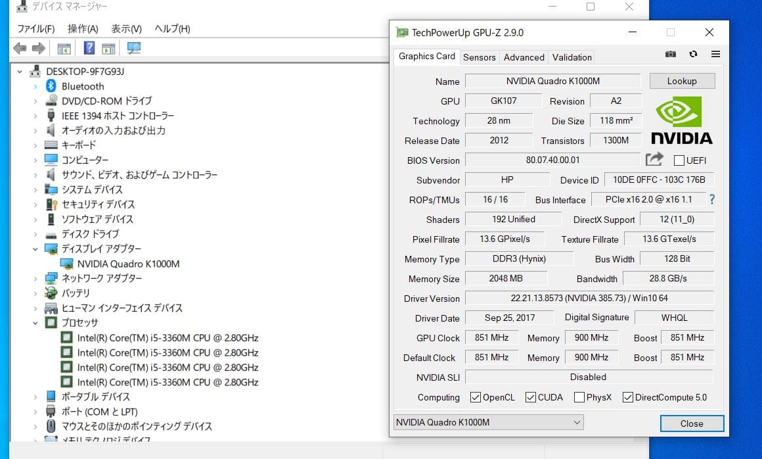Click the Memory Type value DDR3 (Hynix)
762x459 pixels.
[x=519, y=258]
